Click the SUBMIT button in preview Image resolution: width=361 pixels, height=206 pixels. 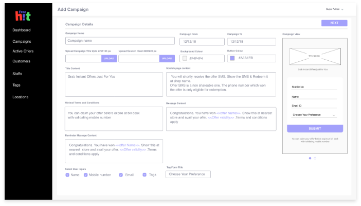click(315, 129)
